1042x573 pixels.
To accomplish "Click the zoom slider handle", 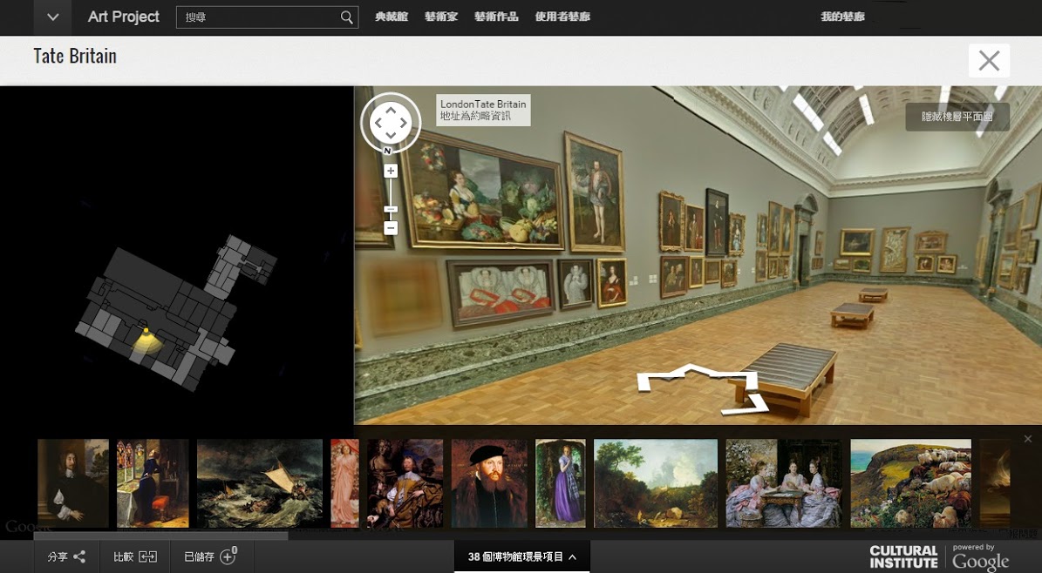I will pos(391,209).
